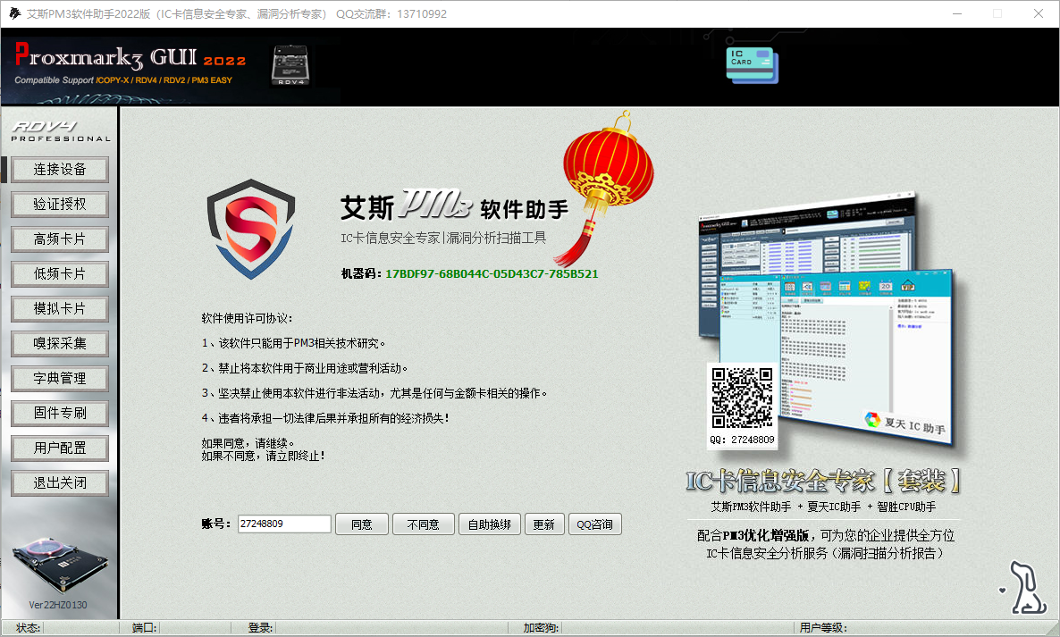This screenshot has width=1060, height=637.
Task: Click 退出关闭 to exit
Action: click(x=60, y=483)
